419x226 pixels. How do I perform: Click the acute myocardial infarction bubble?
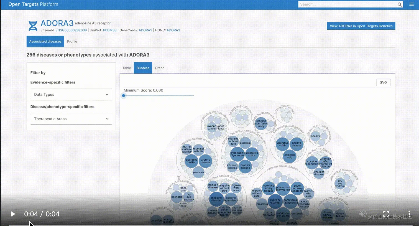pyautogui.click(x=304, y=204)
